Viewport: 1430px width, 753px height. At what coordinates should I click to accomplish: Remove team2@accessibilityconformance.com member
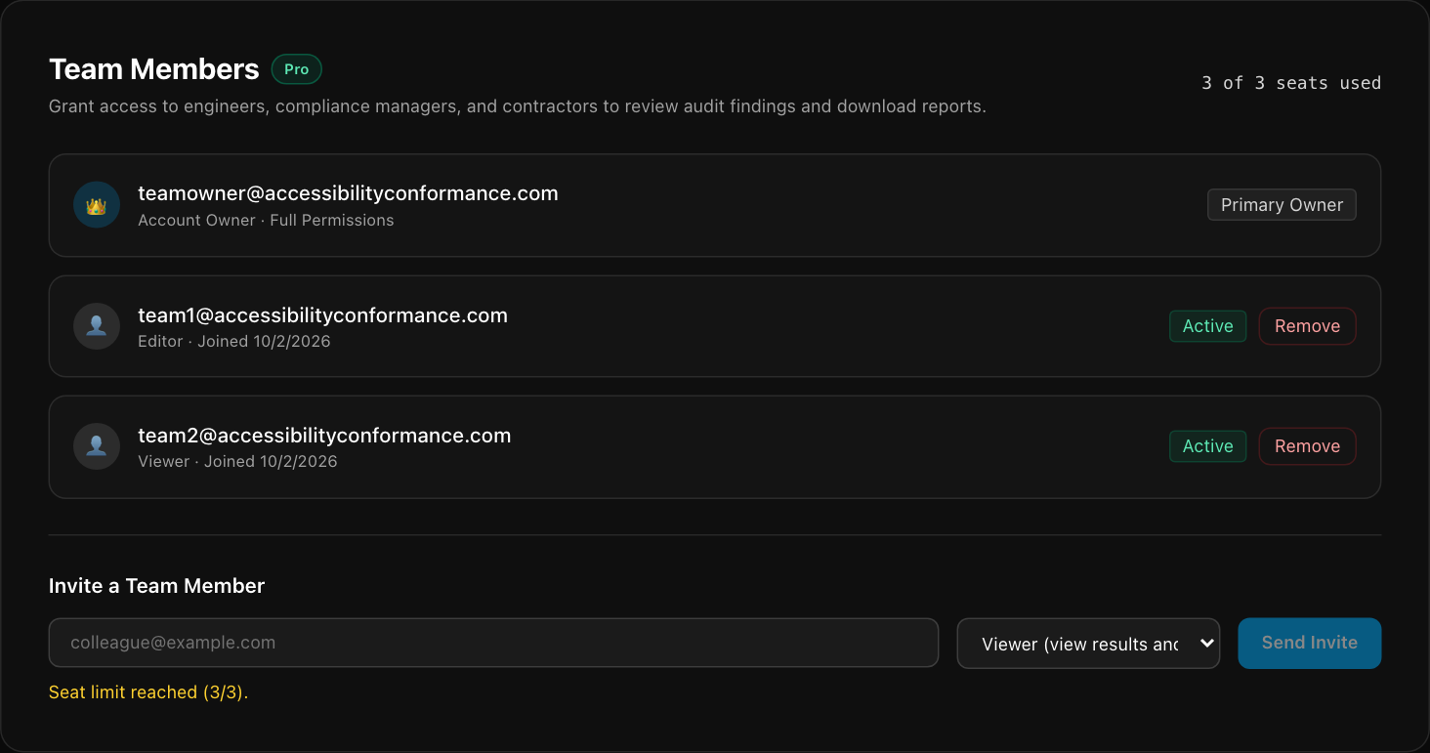click(1307, 446)
